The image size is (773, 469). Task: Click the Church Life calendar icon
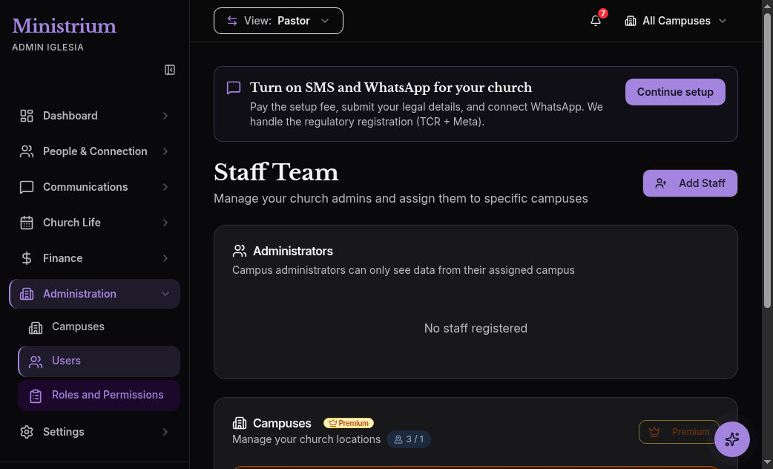pos(27,223)
